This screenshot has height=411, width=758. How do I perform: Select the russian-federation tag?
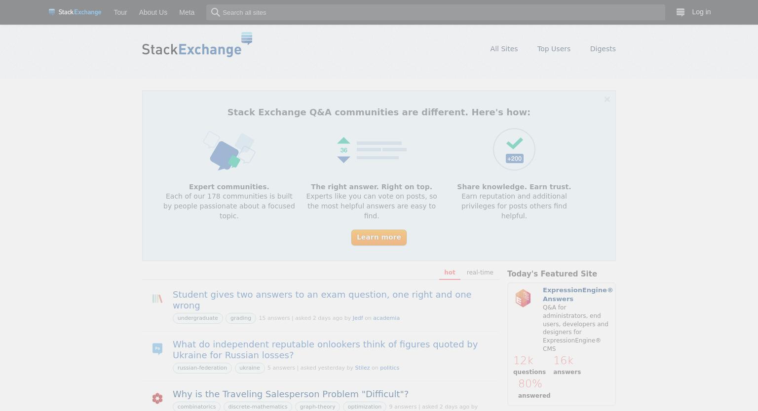click(202, 368)
